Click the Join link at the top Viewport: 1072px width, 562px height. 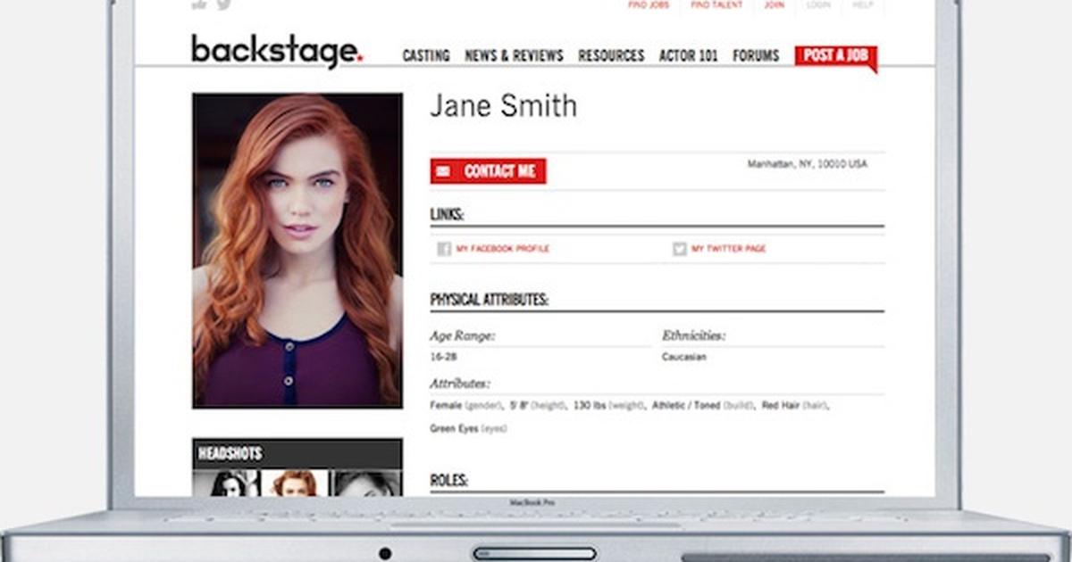(x=774, y=4)
